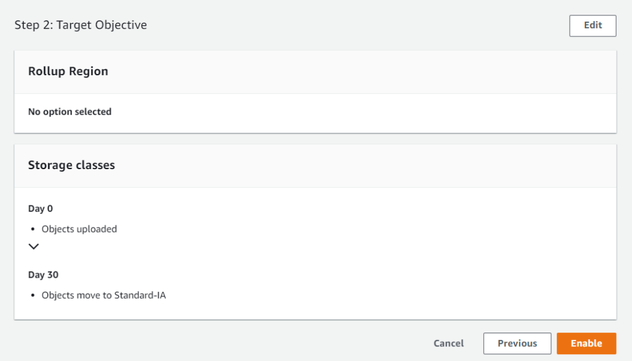Click the 'Day 30' label
This screenshot has height=361, width=632.
[x=43, y=275]
